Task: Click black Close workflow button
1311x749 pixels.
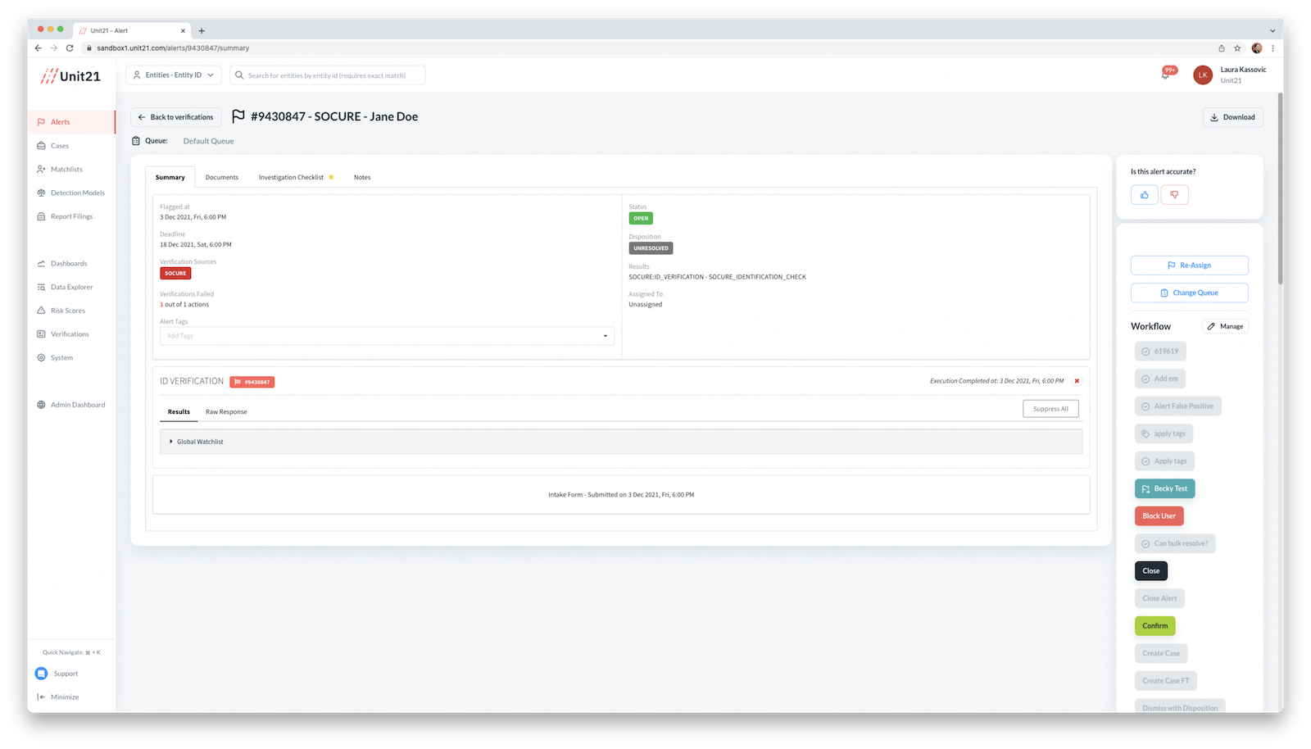Action: [1151, 571]
